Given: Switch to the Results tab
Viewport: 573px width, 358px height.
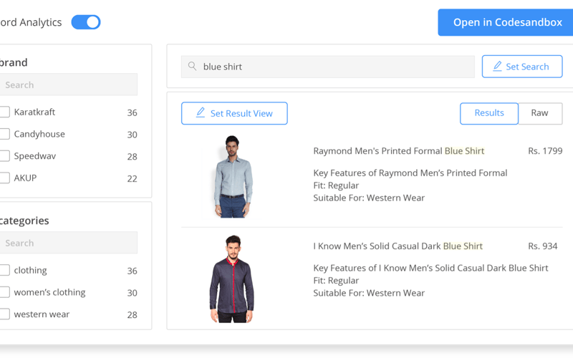Looking at the screenshot, I should (x=489, y=113).
